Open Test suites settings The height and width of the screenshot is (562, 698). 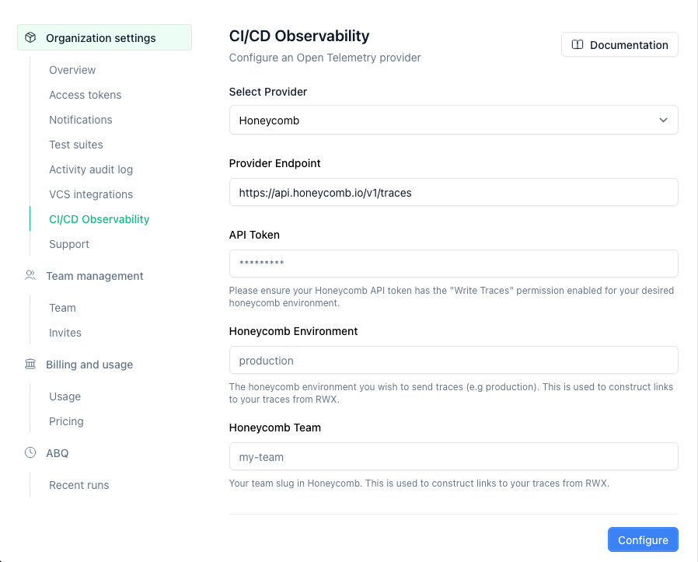click(x=75, y=145)
